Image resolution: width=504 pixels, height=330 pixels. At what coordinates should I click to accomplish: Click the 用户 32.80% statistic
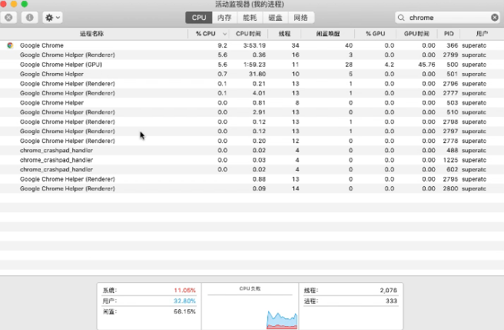click(x=149, y=301)
